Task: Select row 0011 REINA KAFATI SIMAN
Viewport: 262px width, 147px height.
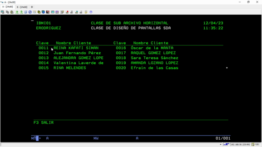Action: tap(68, 48)
